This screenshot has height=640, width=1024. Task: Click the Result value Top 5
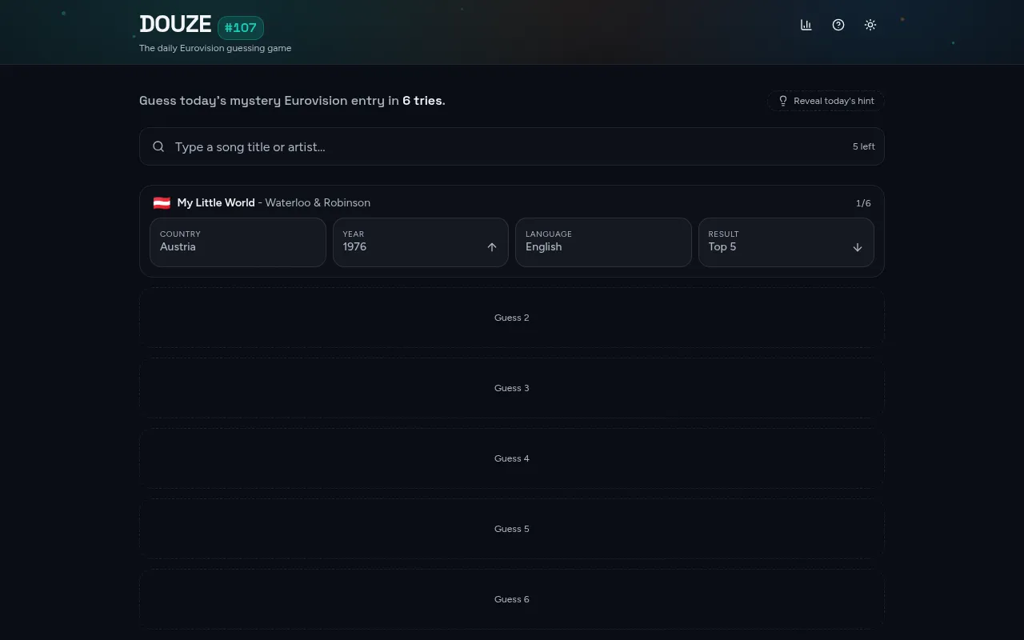pos(722,247)
